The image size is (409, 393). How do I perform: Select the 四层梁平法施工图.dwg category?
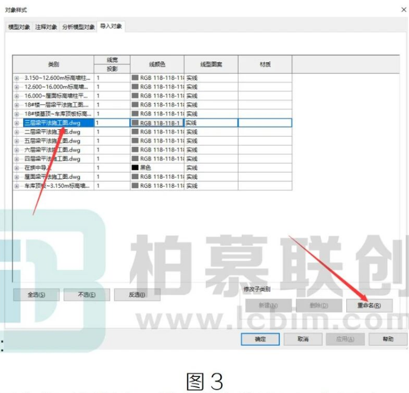[x=52, y=159]
